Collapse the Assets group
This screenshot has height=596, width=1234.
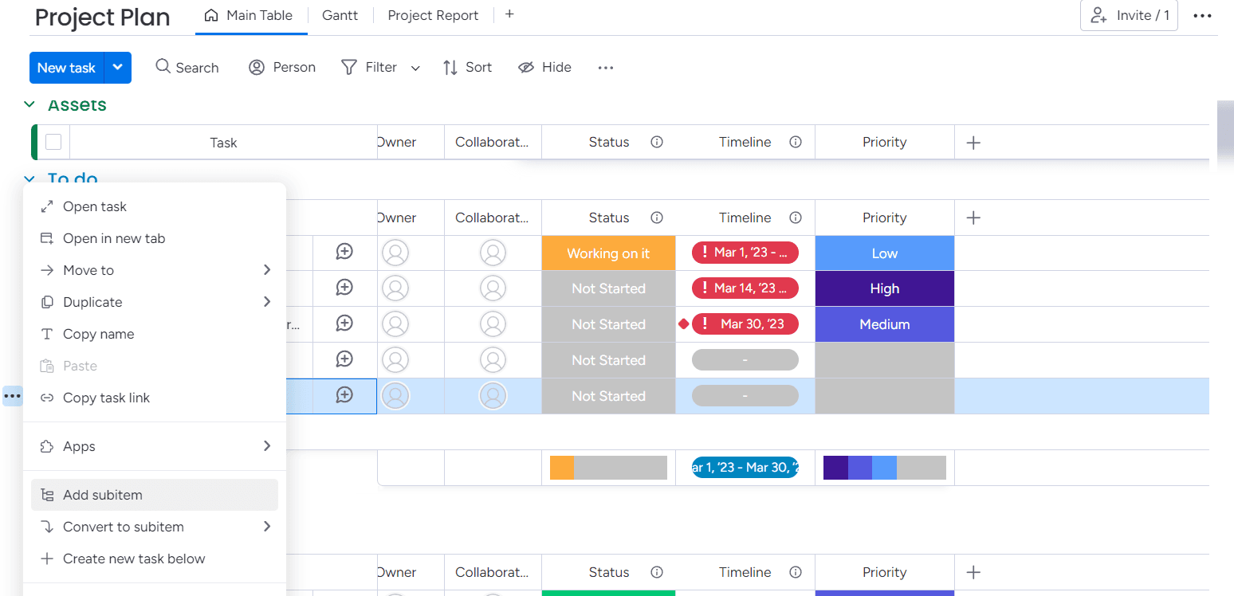[29, 104]
